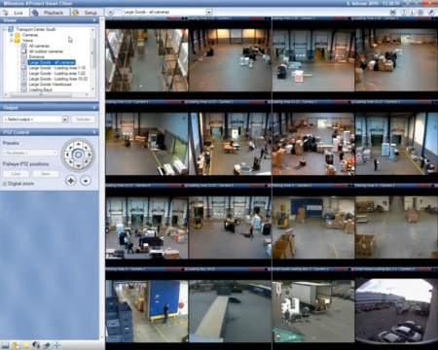Click the fisheye parking lot camera feed

coord(396,311)
